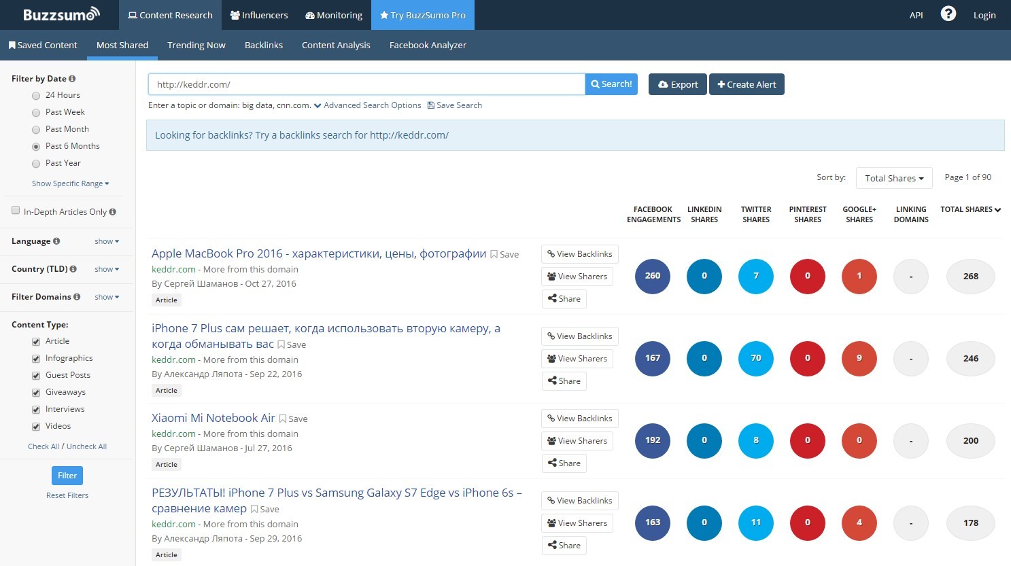1011x566 pixels.
Task: Try a backlinks search for keddr.com banner
Action: (x=302, y=135)
